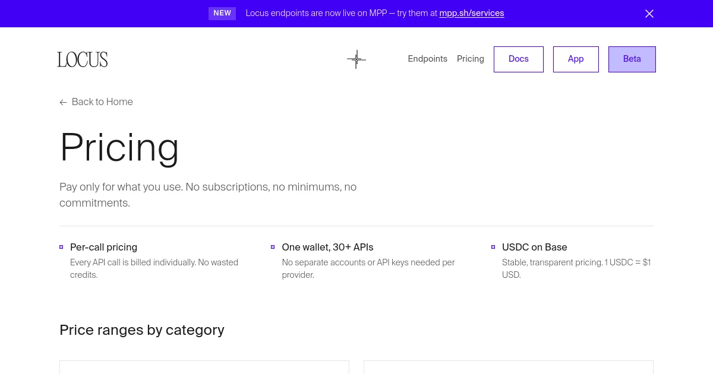The image size is (713, 374).
Task: Click text 'Stable, transparent pricing. 1 USDC = $1 USD.'
Action: (576, 269)
